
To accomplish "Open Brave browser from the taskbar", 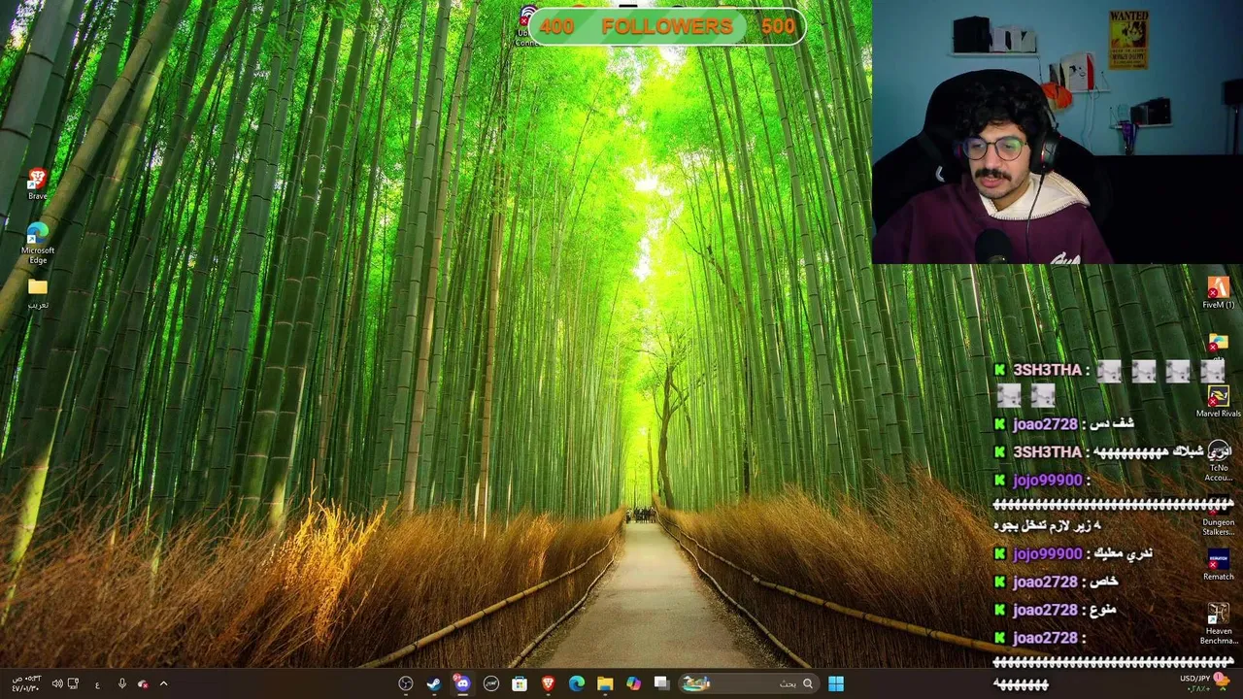I will coord(548,683).
